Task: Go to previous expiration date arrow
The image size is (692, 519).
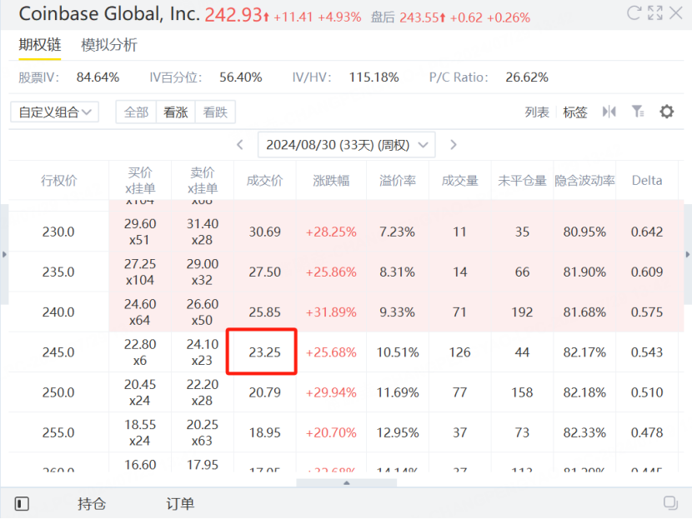Action: 240,145
